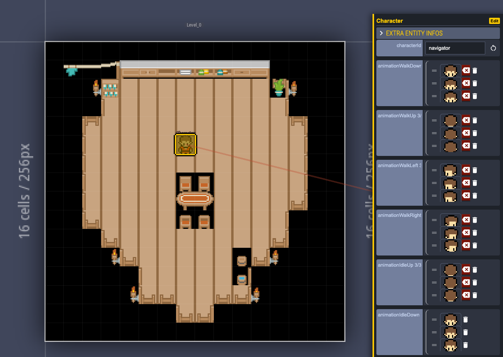Image resolution: width=503 pixels, height=357 pixels.
Task: Click the Level_0 label above the level
Action: pyautogui.click(x=194, y=25)
